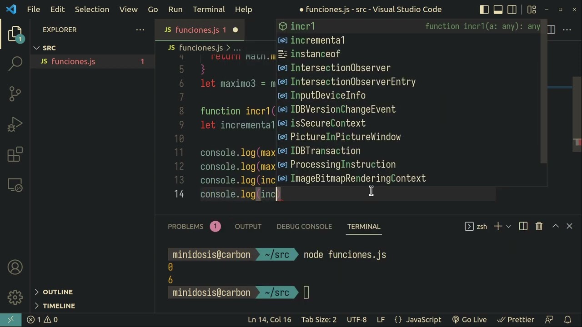Image resolution: width=582 pixels, height=327 pixels.
Task: Toggle the secondary side bar
Action: 512,10
